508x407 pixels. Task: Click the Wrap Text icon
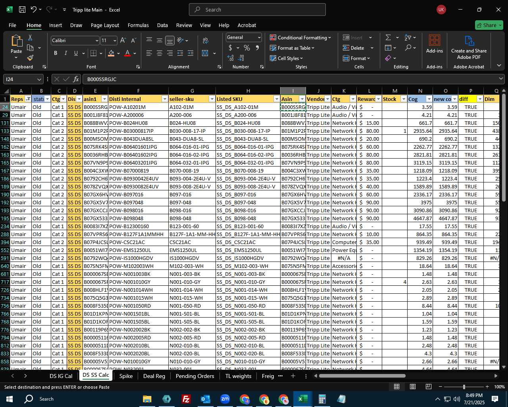[x=205, y=41]
